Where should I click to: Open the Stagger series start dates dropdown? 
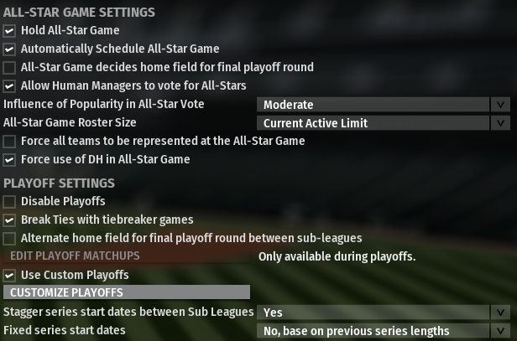(x=383, y=313)
